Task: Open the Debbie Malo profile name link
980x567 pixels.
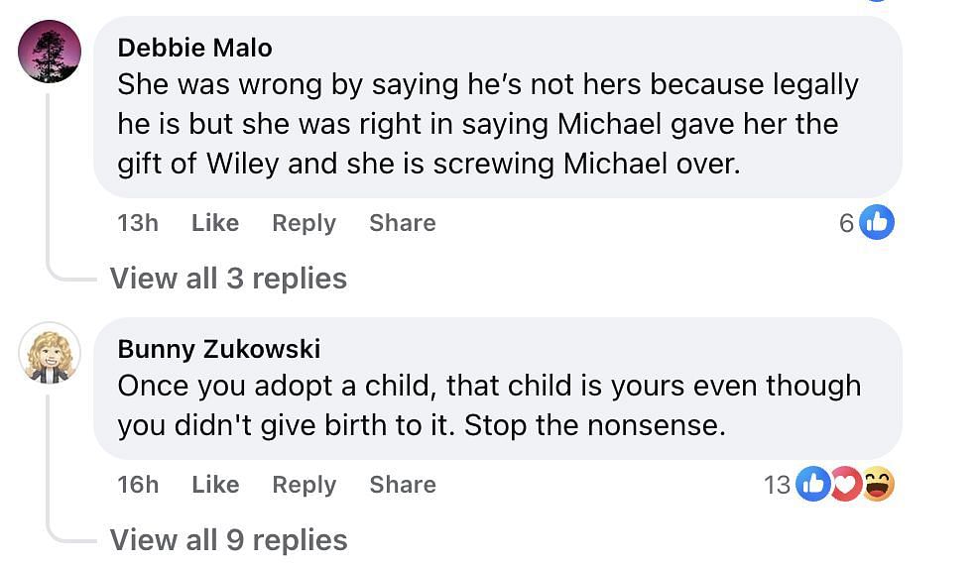Action: (x=194, y=47)
